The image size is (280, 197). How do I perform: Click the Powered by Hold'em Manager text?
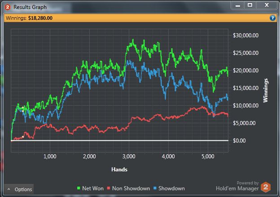point(237,186)
